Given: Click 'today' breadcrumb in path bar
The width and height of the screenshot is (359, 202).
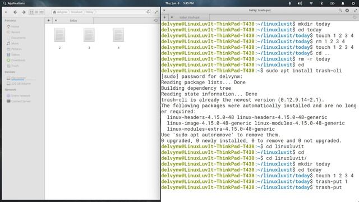Looking at the screenshot, I should click(x=90, y=12).
